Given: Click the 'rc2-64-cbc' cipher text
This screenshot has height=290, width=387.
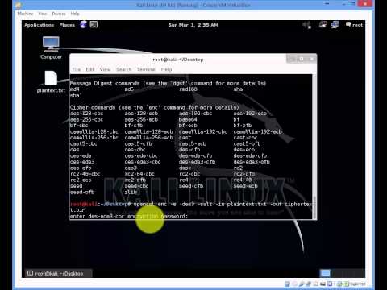Looking at the screenshot, I should pyautogui.click(x=139, y=174).
